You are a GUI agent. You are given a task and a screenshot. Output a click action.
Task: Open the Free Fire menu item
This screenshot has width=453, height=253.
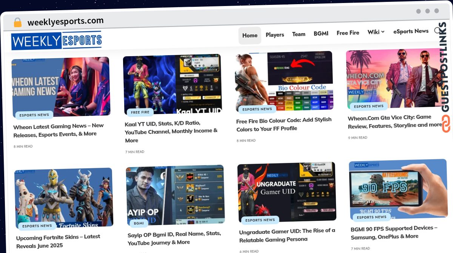pyautogui.click(x=348, y=33)
